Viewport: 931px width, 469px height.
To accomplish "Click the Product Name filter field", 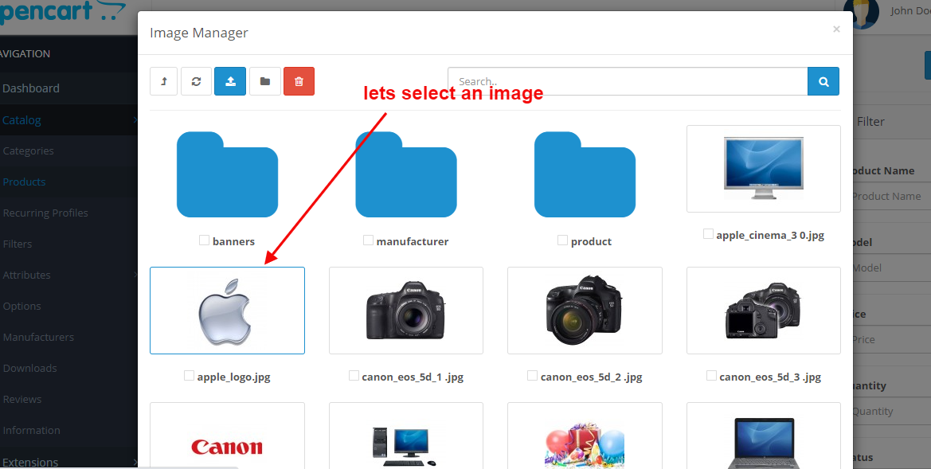I will (x=892, y=196).
